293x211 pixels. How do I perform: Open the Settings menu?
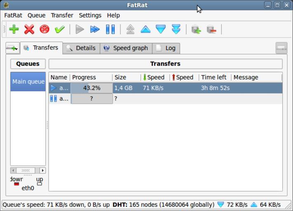(90, 15)
